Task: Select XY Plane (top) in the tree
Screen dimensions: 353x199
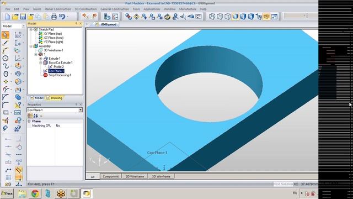Action: click(53, 34)
